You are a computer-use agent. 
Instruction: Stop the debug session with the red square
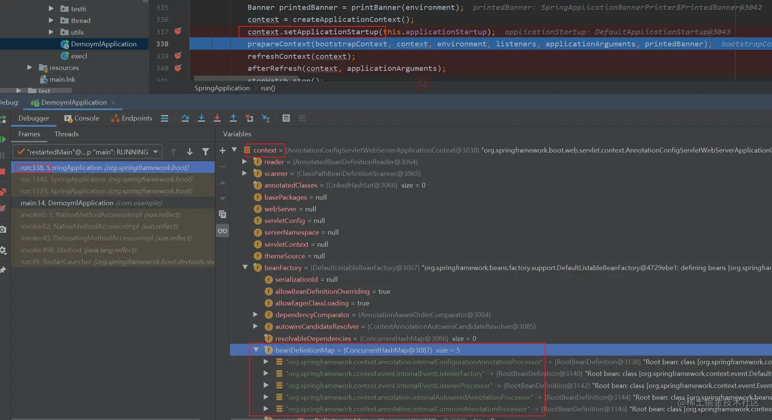pyautogui.click(x=3, y=171)
